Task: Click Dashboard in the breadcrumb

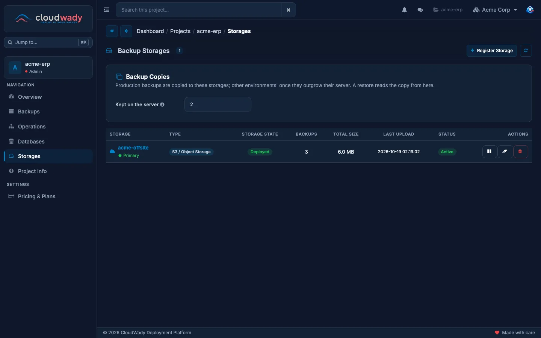Action: point(150,31)
